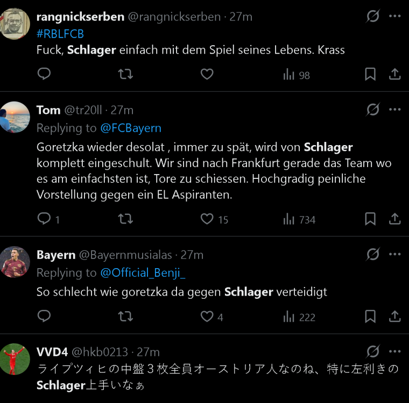The height and width of the screenshot is (403, 409).
Task: Bookmark rangnickserben's tweet
Action: pyautogui.click(x=370, y=74)
